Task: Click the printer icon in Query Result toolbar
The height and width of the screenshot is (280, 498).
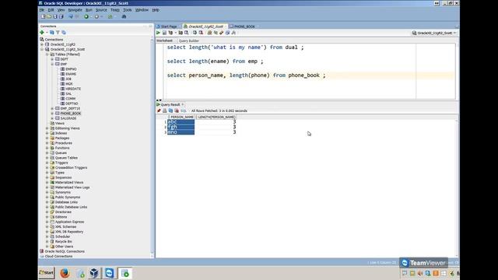Action: pyautogui.click(x=164, y=110)
